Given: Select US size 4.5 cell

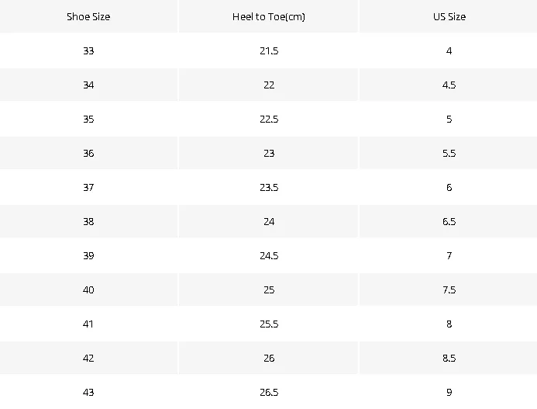Looking at the screenshot, I should 449,85.
